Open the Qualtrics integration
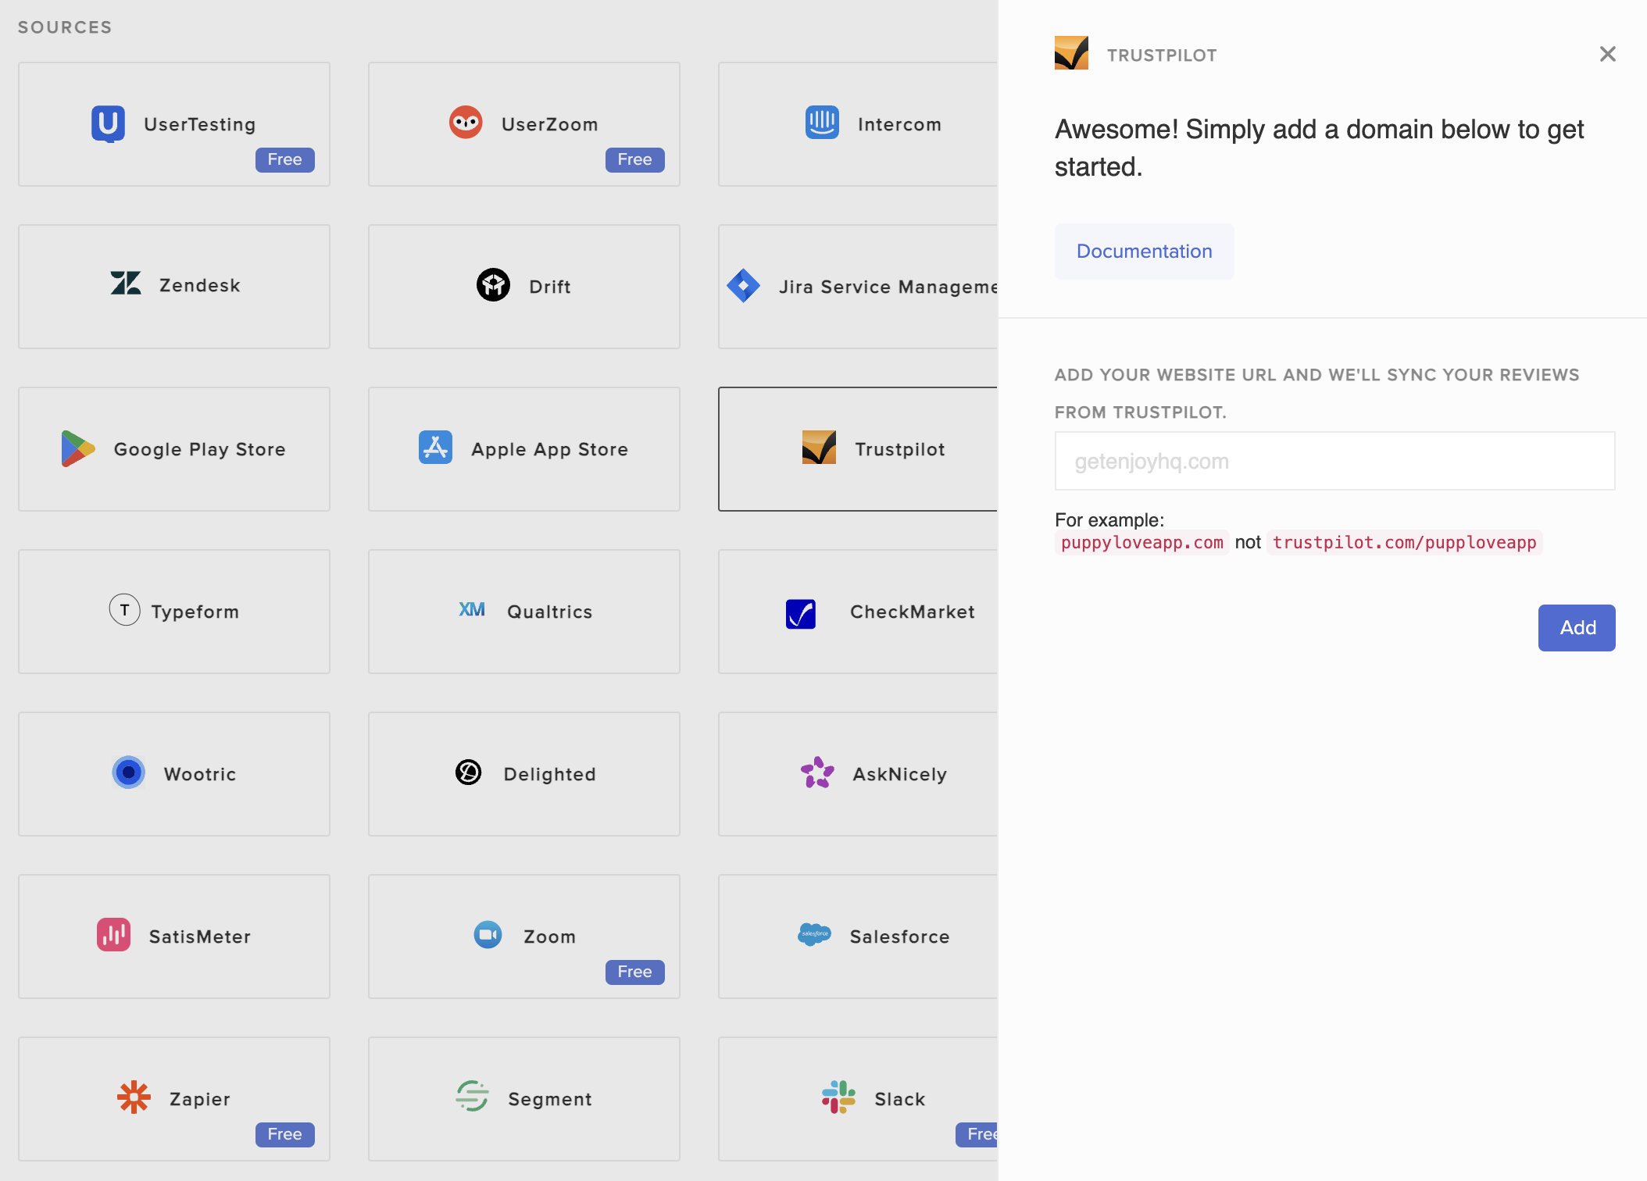The height and width of the screenshot is (1181, 1647). tap(523, 612)
